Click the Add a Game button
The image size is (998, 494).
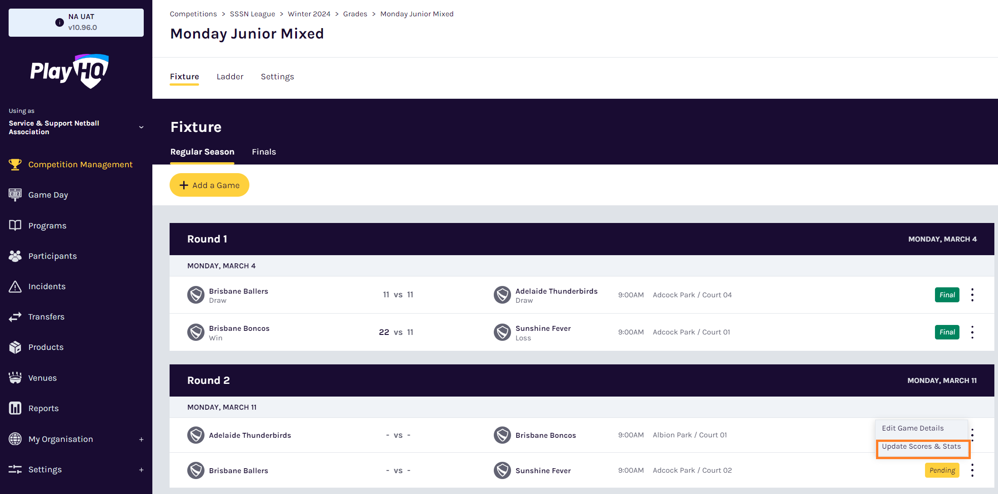pyautogui.click(x=209, y=185)
